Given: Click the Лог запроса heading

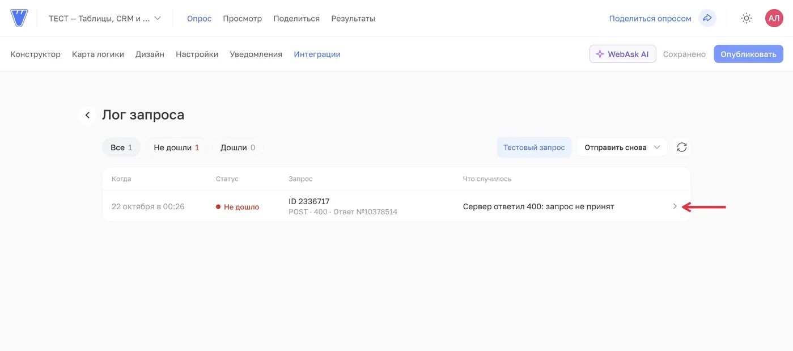Looking at the screenshot, I should (143, 115).
